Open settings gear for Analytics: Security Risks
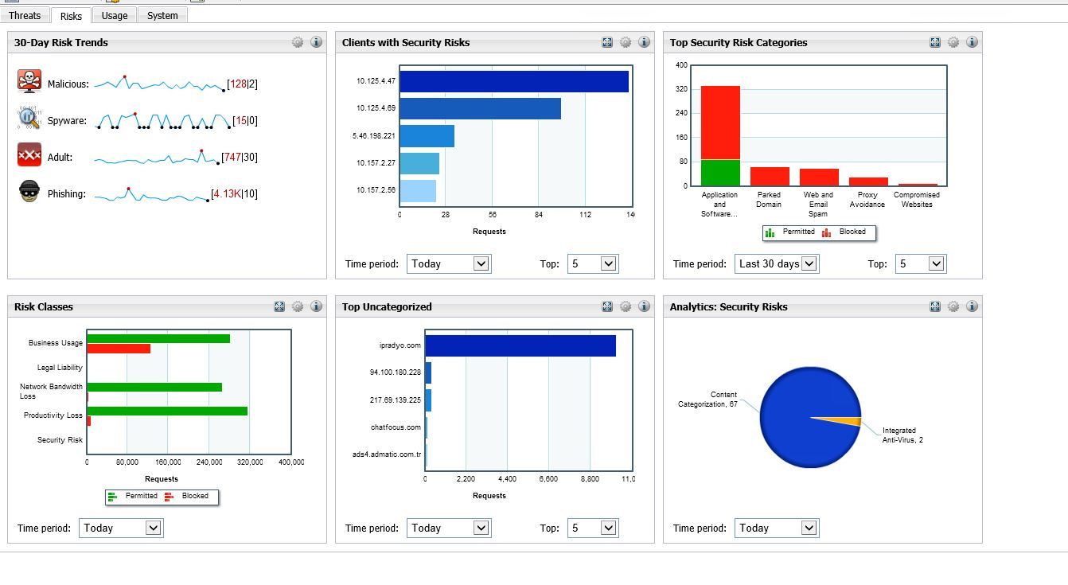Viewport: 1068px width, 585px height. point(953,306)
